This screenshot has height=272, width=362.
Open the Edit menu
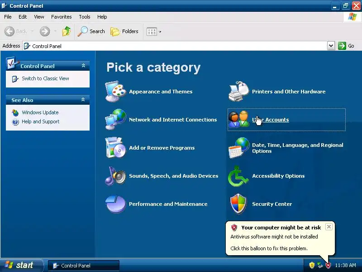(23, 17)
